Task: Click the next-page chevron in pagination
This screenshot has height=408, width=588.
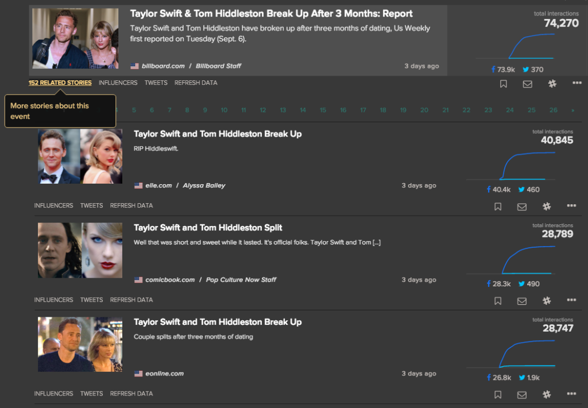Action: click(572, 110)
